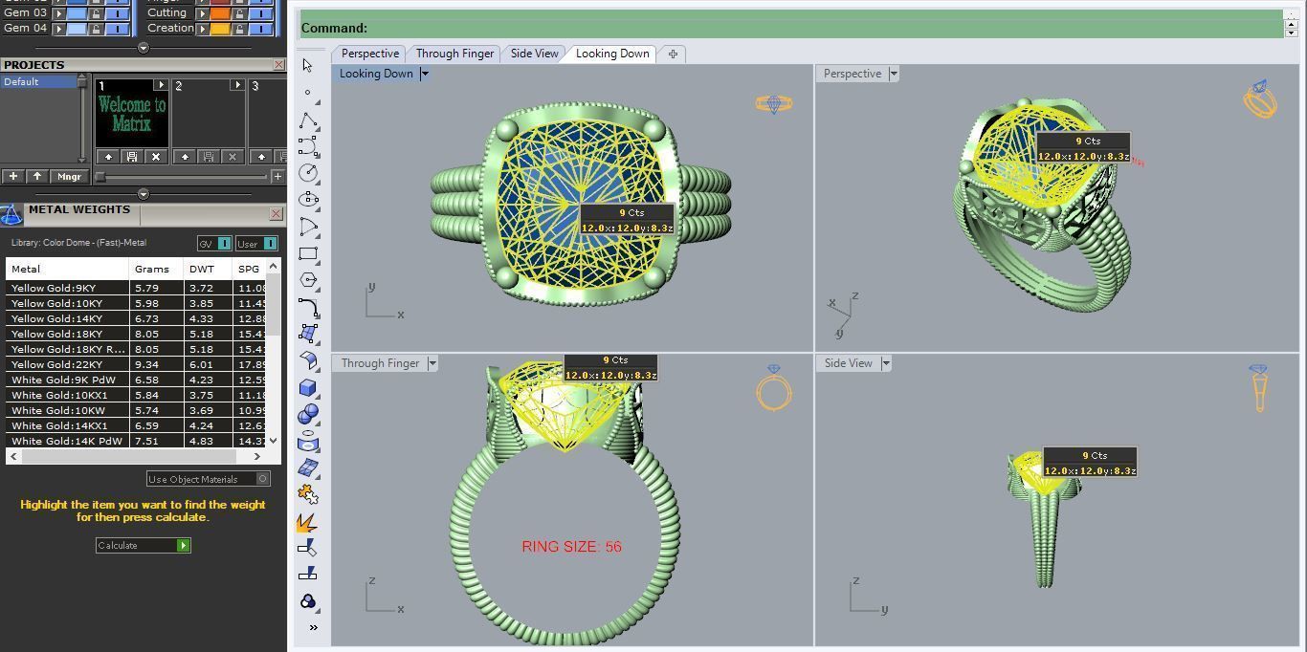This screenshot has height=652, width=1307.
Task: Select the Boolean union tool
Action: tap(307, 414)
